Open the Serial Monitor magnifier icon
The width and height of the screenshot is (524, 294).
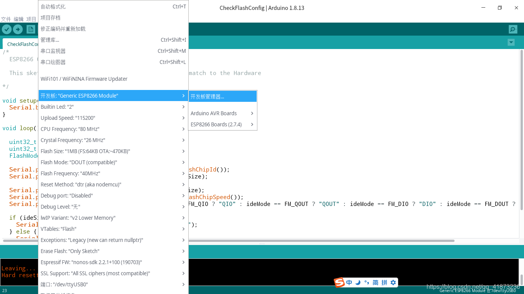click(x=513, y=29)
